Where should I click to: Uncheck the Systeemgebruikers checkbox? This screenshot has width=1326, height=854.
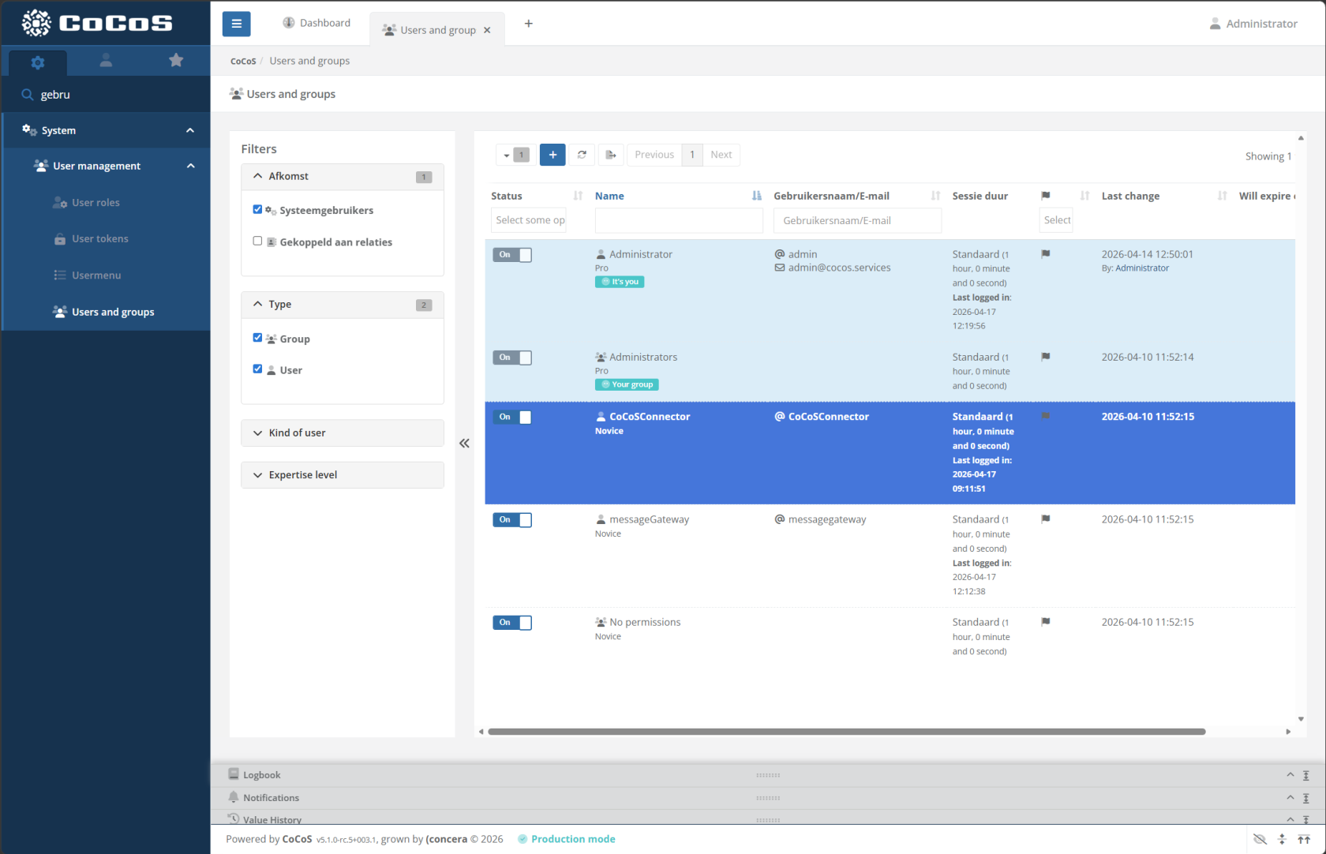[257, 209]
